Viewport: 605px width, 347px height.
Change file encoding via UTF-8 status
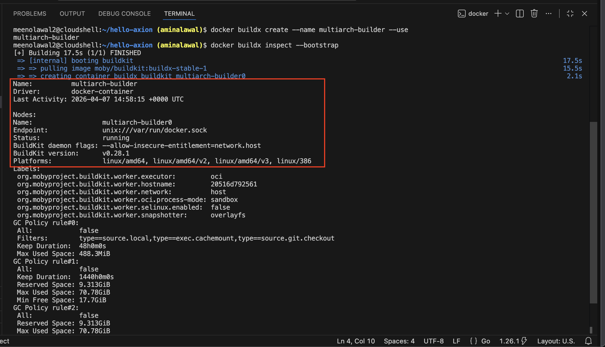434,341
